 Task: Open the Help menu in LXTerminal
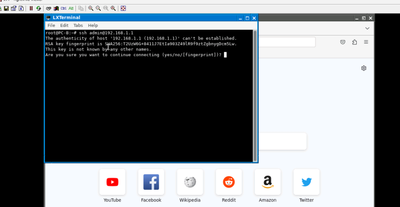(93, 25)
